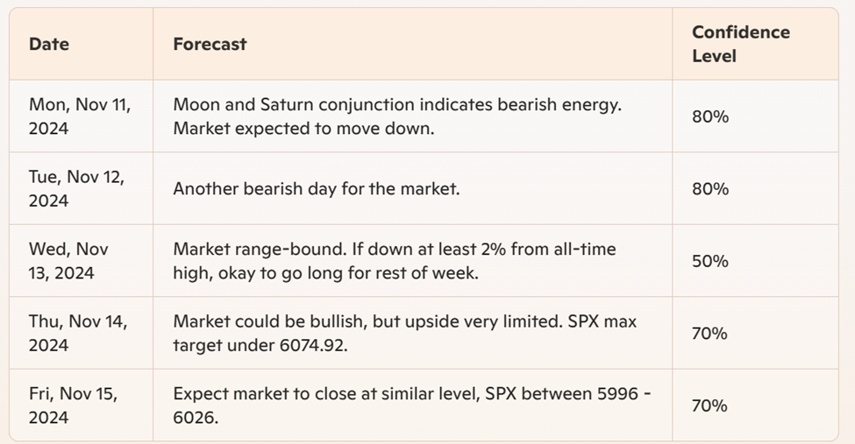Click the 50% confidence value
The height and width of the screenshot is (444, 855).
coord(710,262)
